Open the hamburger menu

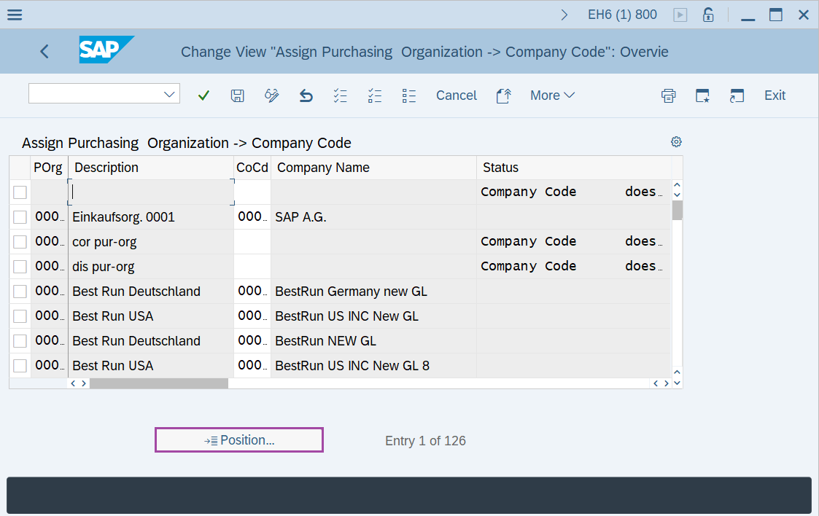[15, 14]
